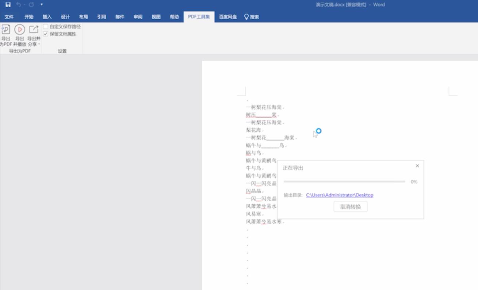
Task: Switch to the 设计 tab
Action: point(65,17)
